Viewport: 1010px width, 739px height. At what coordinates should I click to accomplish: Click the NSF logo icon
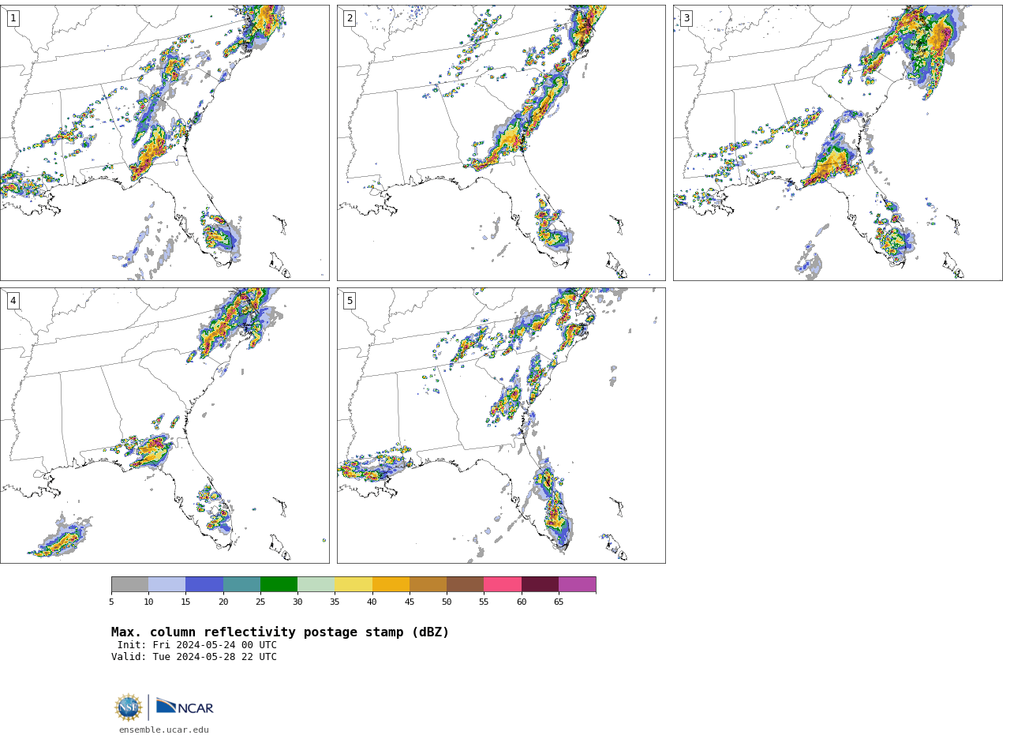point(129,707)
